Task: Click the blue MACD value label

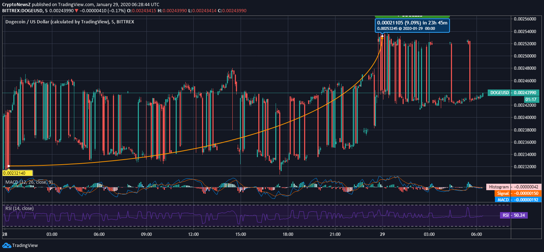Action: click(x=518, y=200)
